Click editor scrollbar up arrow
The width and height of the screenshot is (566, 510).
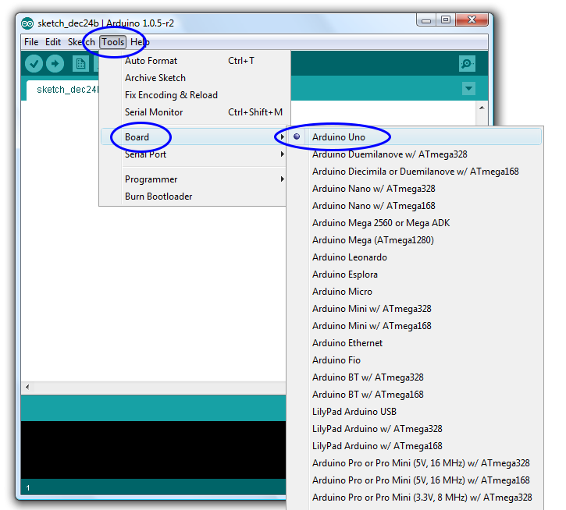click(482, 108)
